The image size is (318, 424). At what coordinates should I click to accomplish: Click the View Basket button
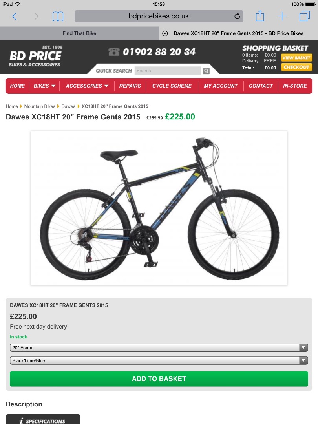click(296, 58)
